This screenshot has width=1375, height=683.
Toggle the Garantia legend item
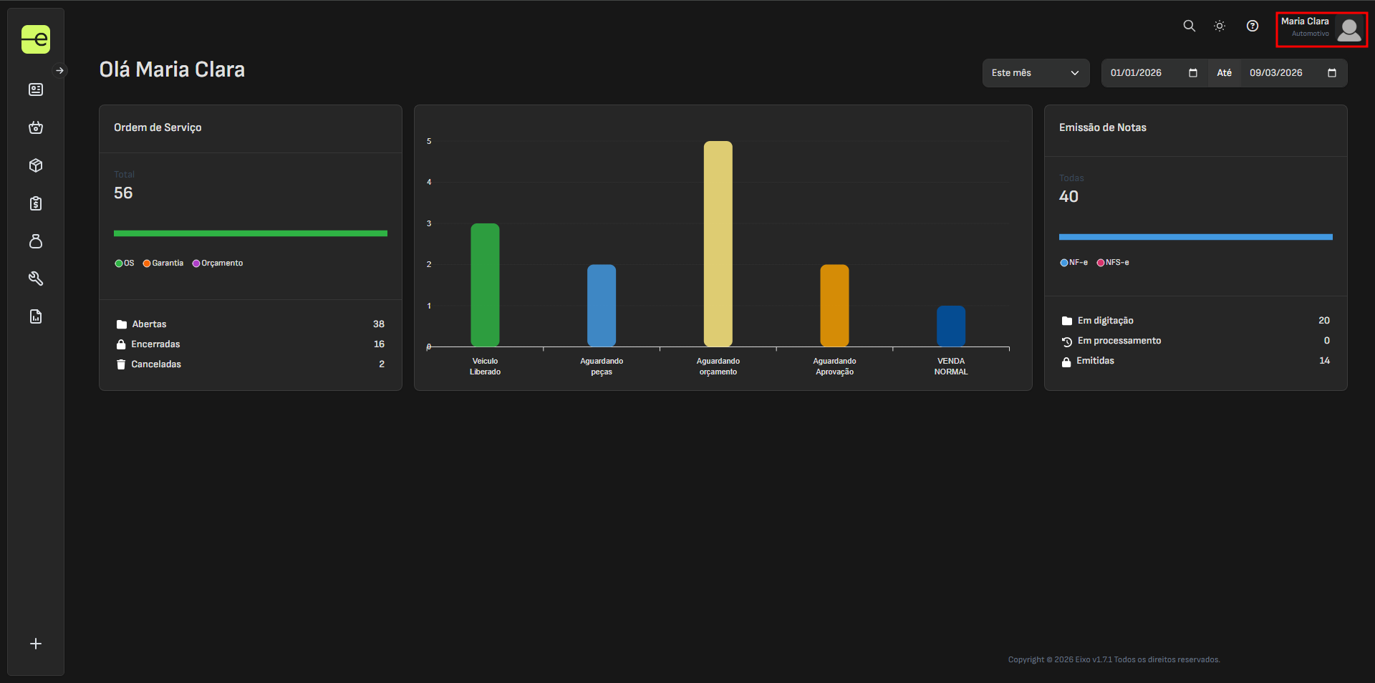click(163, 263)
